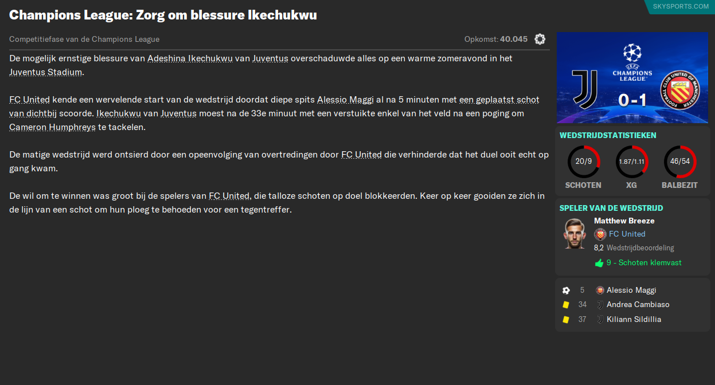Open match settings via the gear icon
This screenshot has width=715, height=385.
pos(540,40)
